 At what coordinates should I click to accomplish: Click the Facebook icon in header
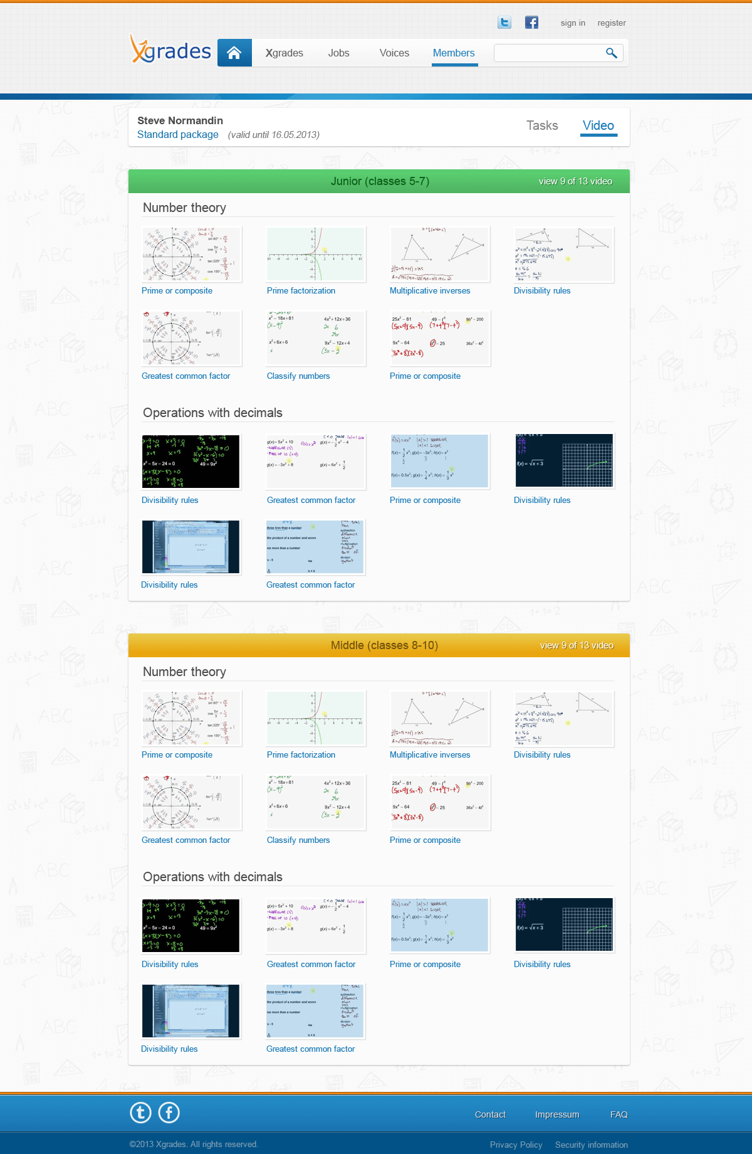(531, 23)
